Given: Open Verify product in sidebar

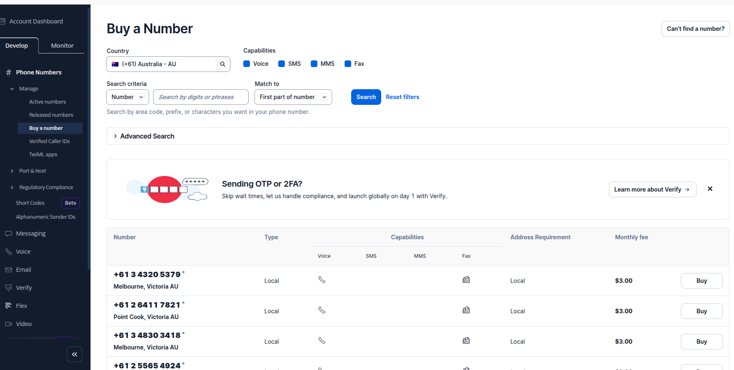Looking at the screenshot, I should [23, 288].
